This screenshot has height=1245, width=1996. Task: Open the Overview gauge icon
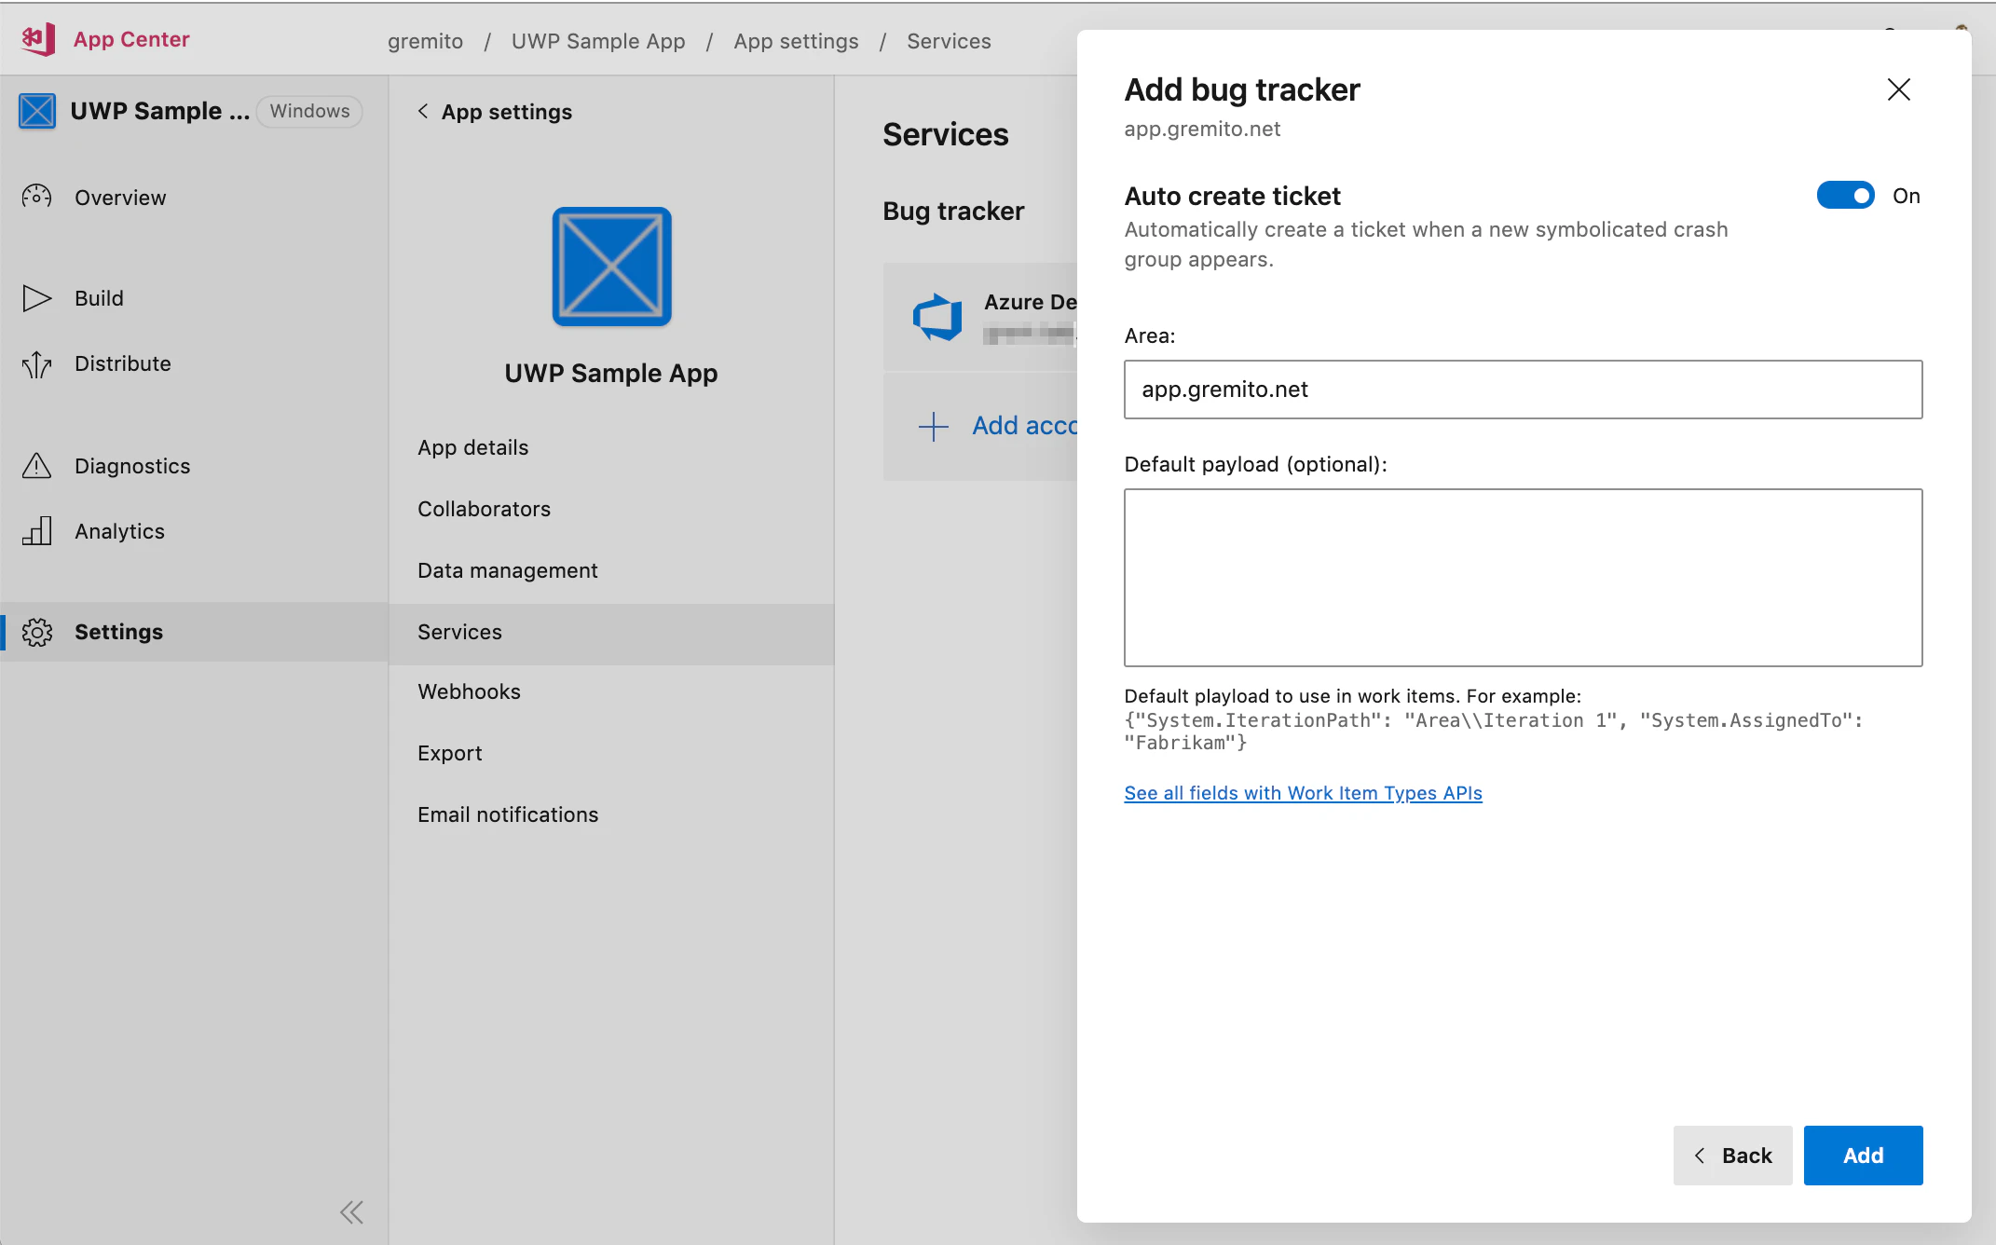click(x=36, y=197)
